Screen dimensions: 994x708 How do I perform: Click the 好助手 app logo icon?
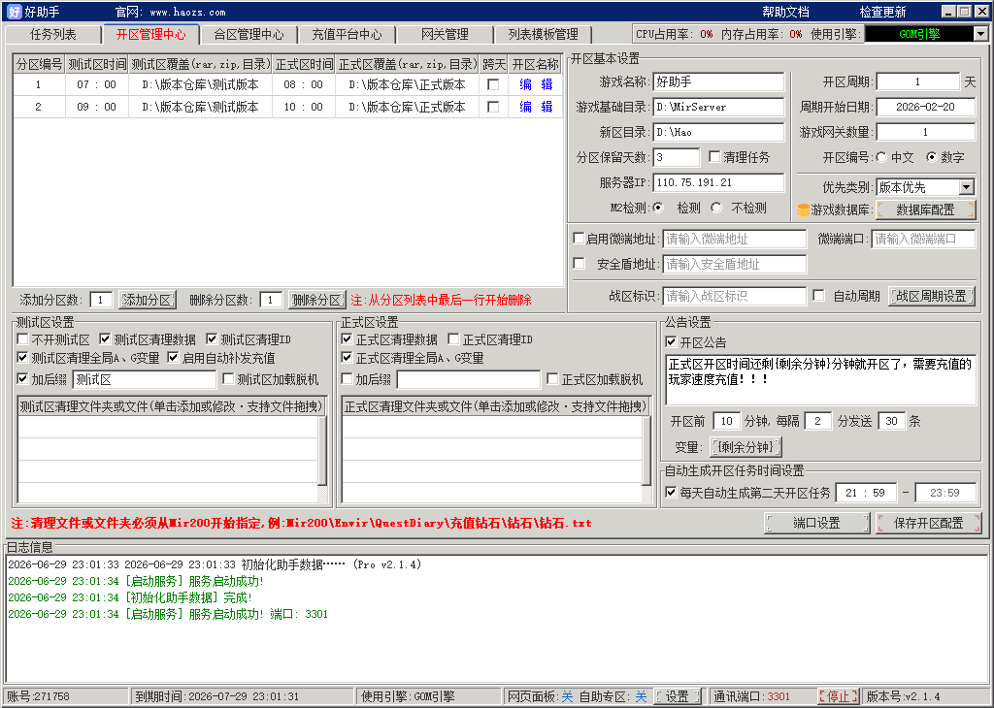click(14, 12)
